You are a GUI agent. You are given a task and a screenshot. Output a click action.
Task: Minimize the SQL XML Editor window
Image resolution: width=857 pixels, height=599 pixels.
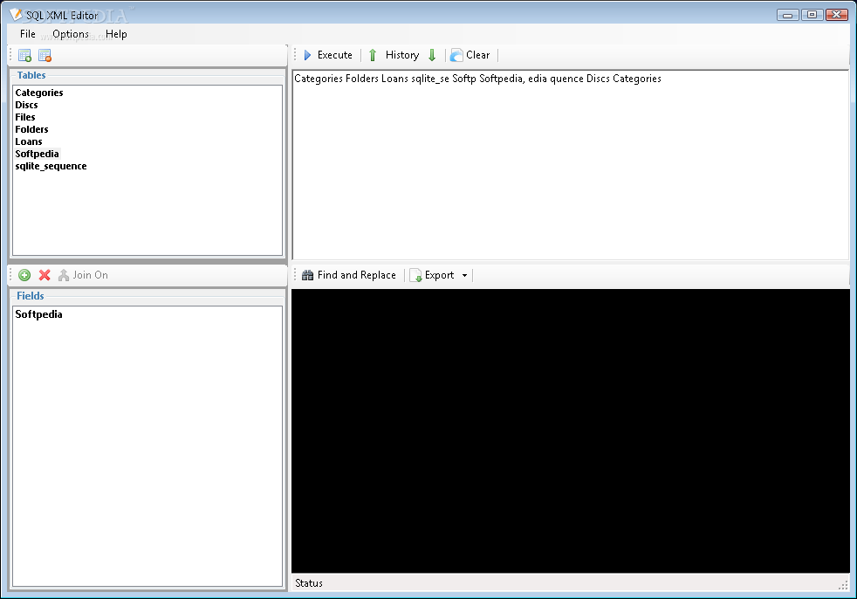pyautogui.click(x=787, y=15)
